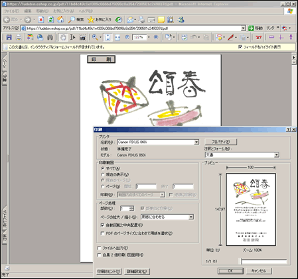Open the address bar dropdown arrow
The image size is (298, 279).
[x=243, y=28]
